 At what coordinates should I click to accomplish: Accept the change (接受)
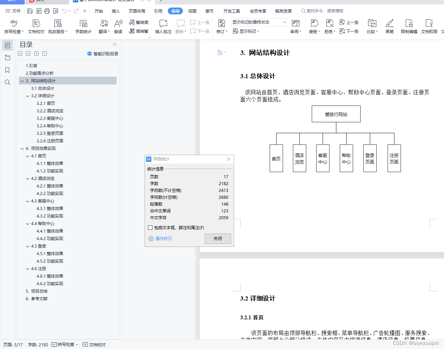[314, 26]
